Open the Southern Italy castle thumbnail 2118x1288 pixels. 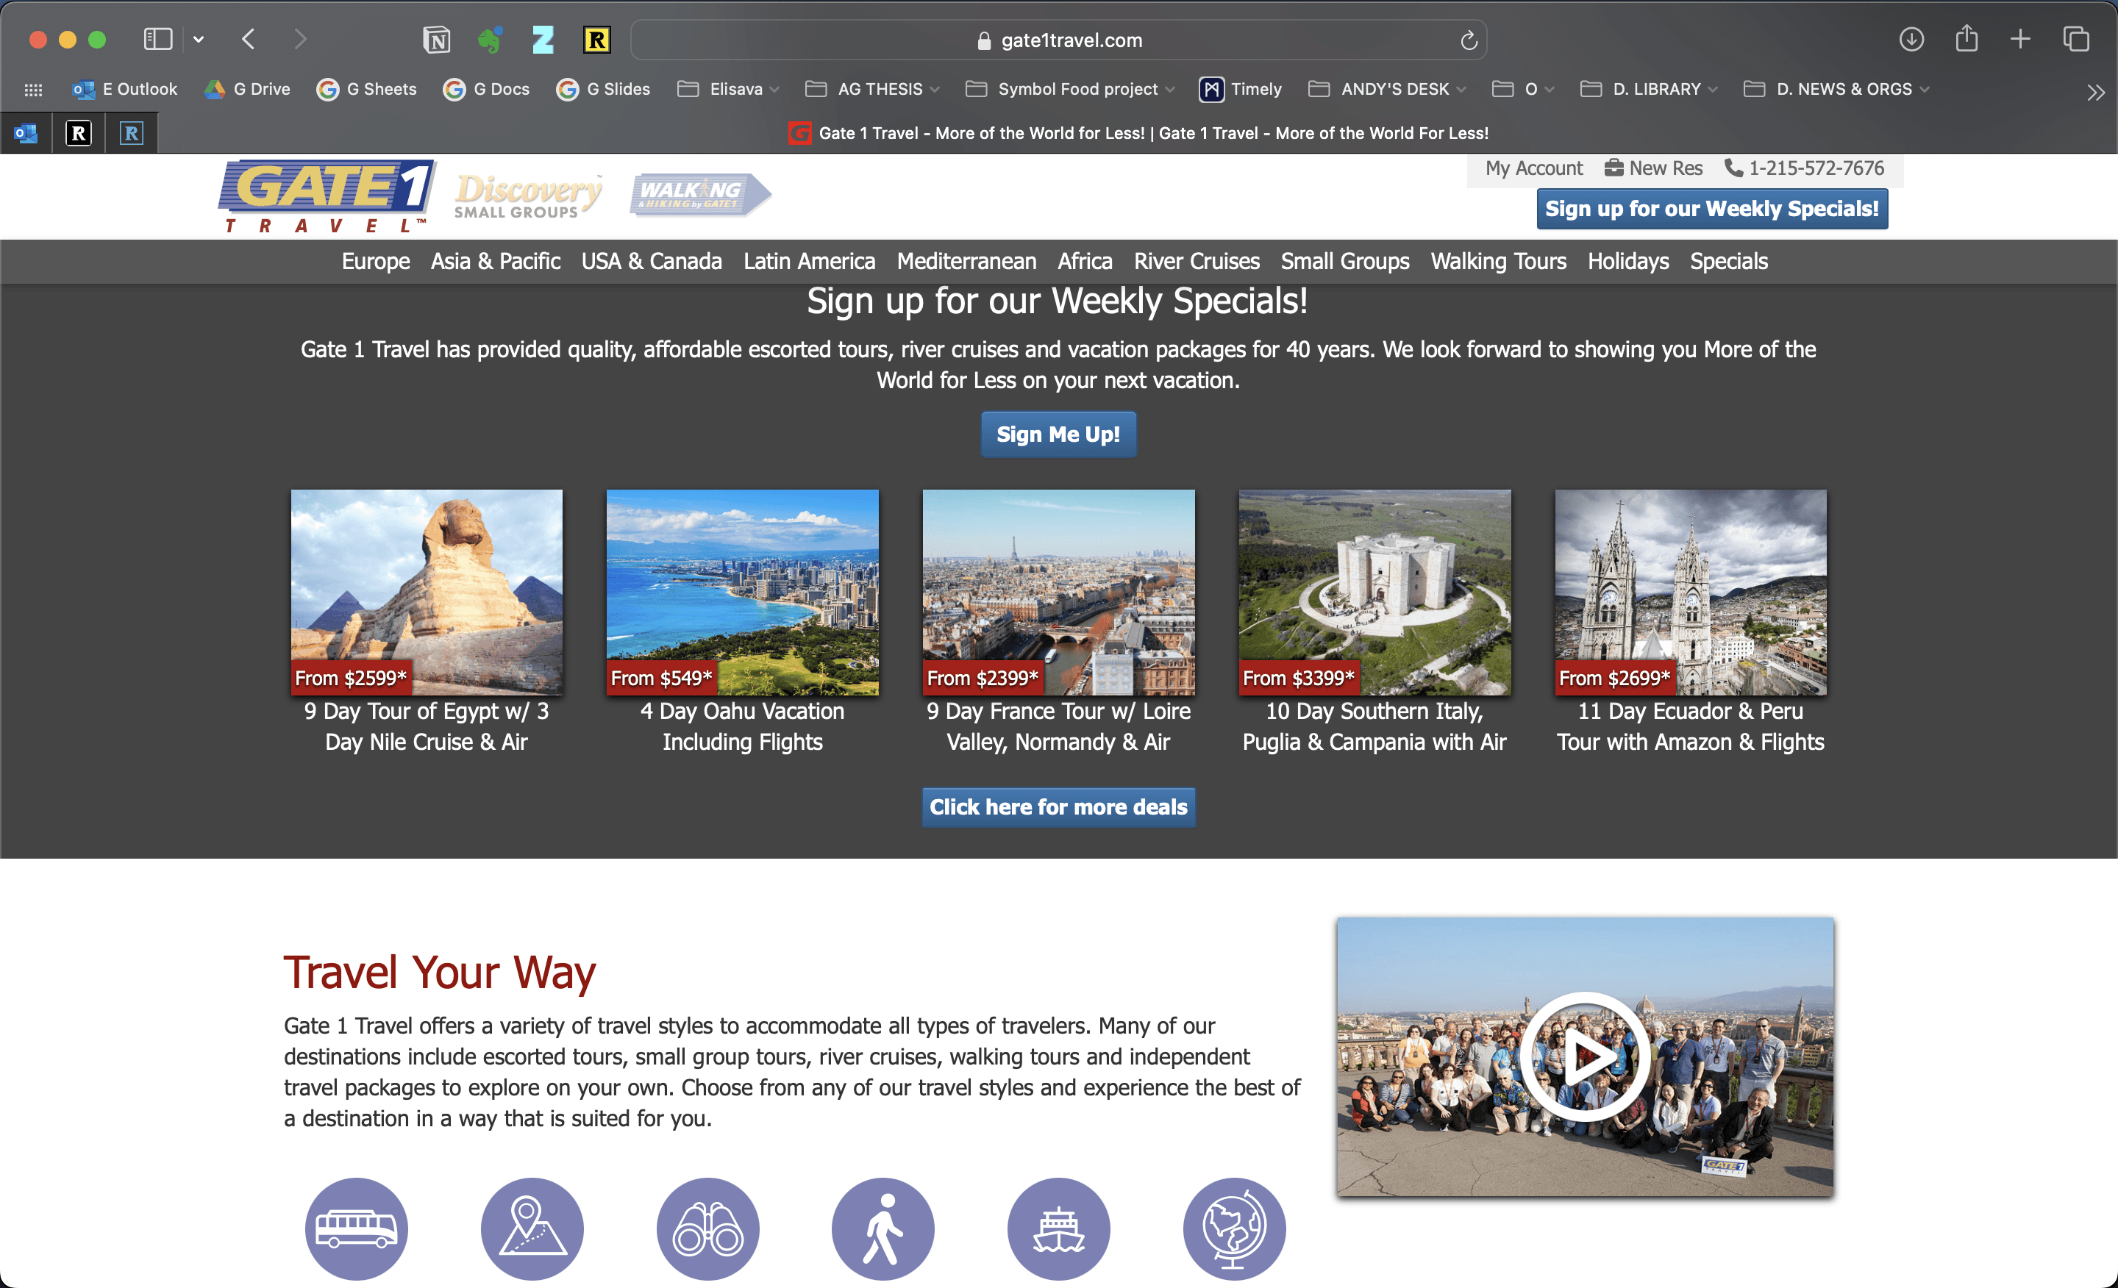[1374, 592]
